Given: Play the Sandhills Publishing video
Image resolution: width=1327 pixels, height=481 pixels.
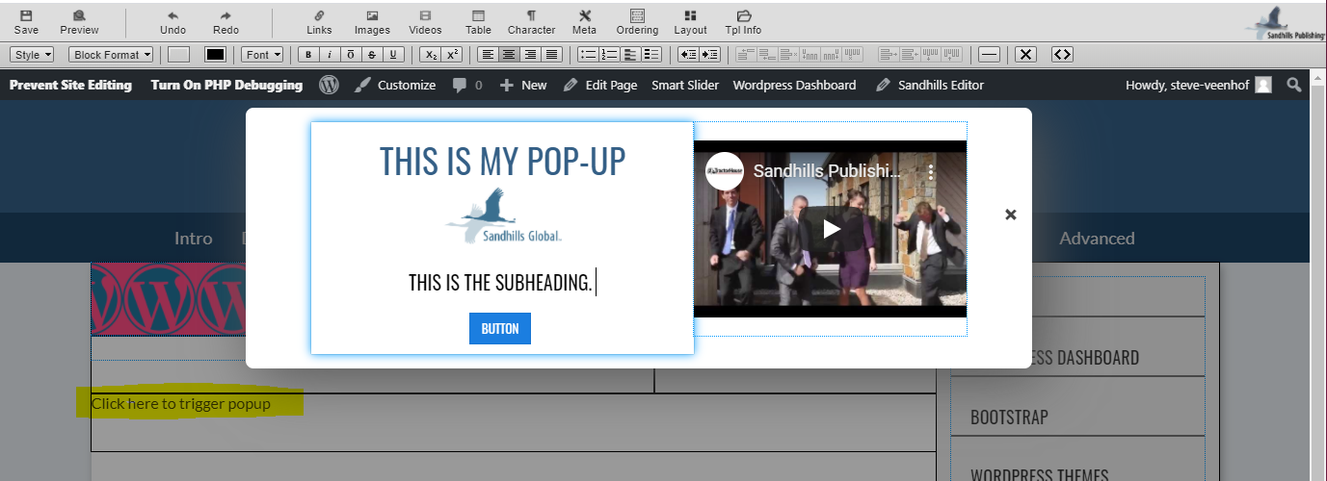Looking at the screenshot, I should [831, 229].
